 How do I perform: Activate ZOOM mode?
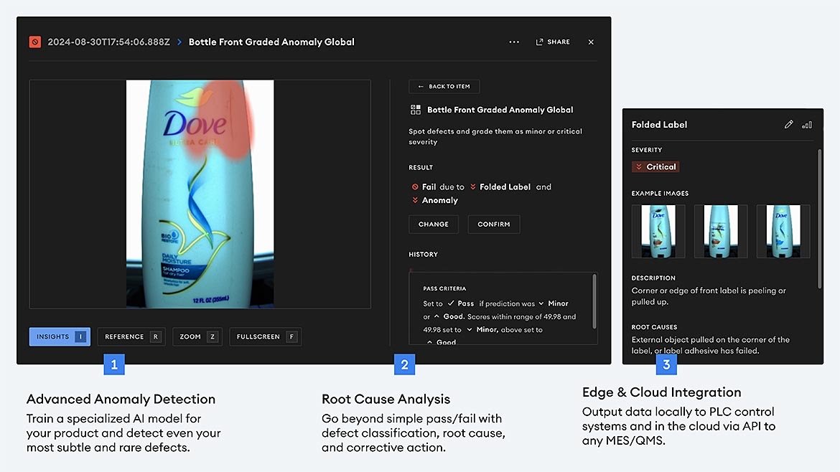click(x=197, y=336)
